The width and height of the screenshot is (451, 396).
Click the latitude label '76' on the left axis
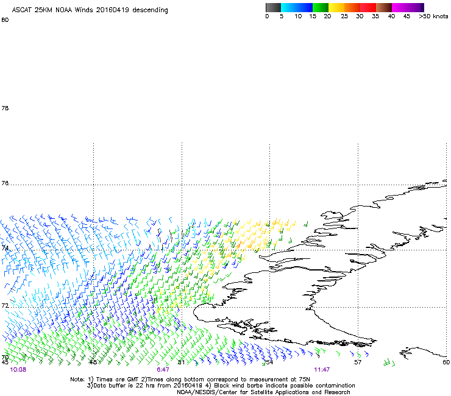(5, 183)
